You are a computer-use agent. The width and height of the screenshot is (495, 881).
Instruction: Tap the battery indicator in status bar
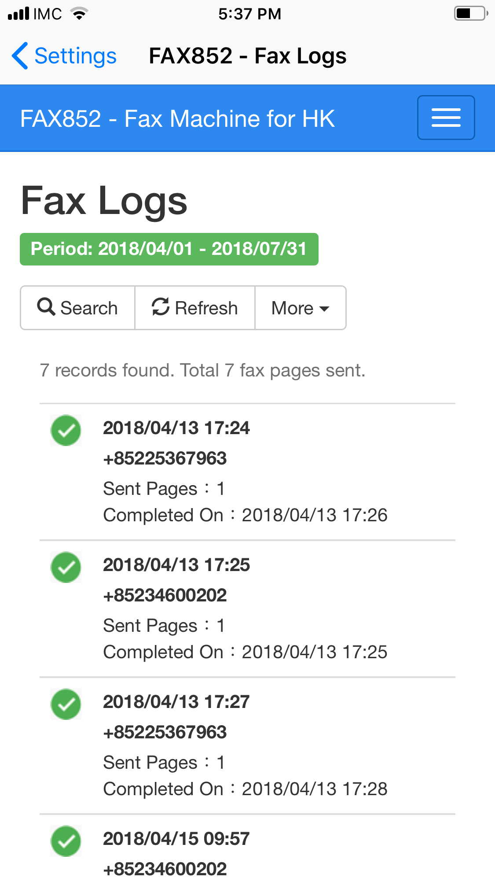coord(471,14)
